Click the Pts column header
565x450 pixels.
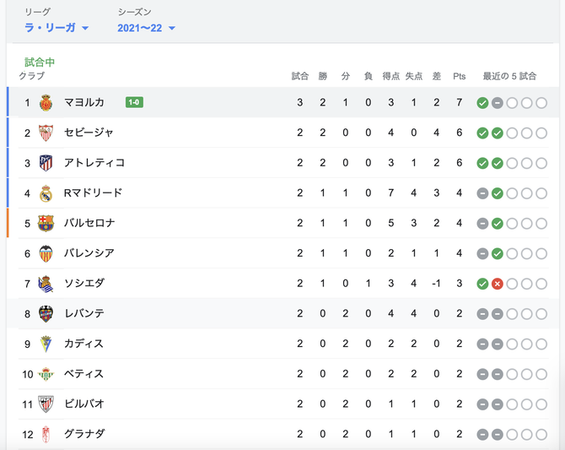(x=459, y=76)
